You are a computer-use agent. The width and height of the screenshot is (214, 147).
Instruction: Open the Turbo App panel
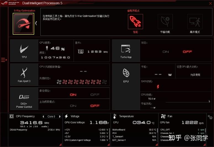pos(126,51)
